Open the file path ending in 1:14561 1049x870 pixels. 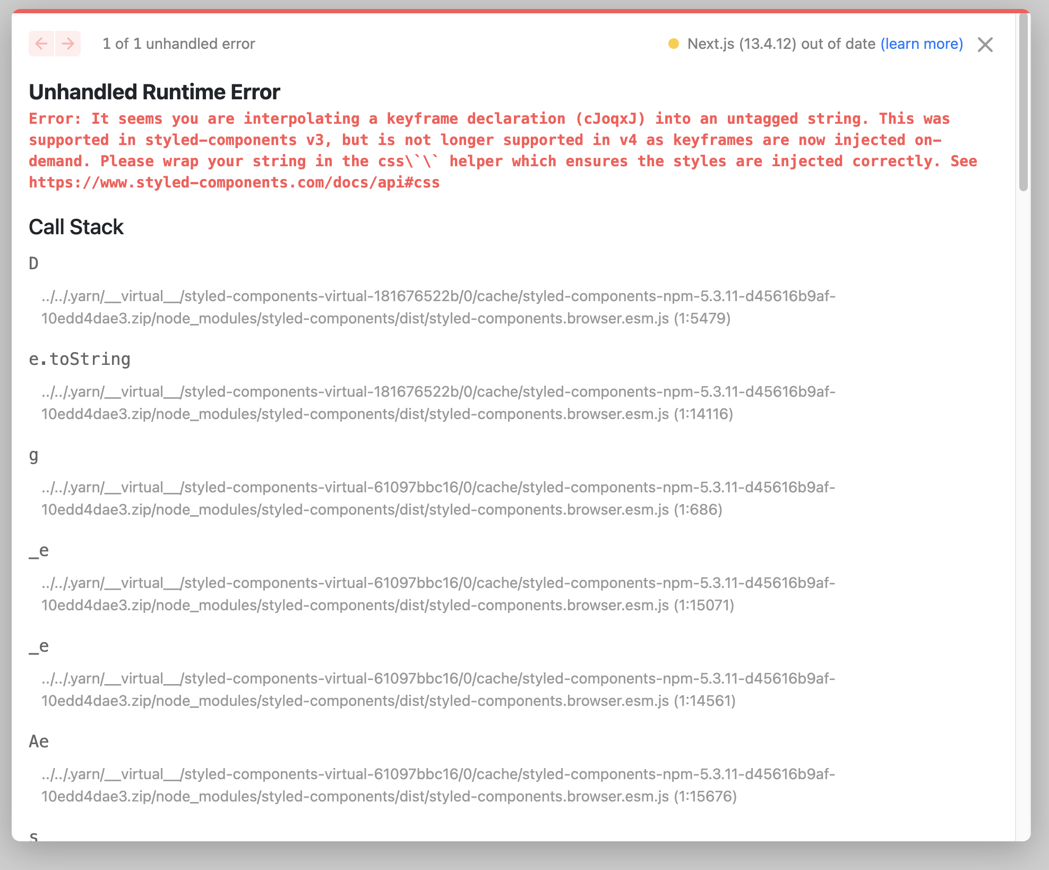[x=438, y=689]
